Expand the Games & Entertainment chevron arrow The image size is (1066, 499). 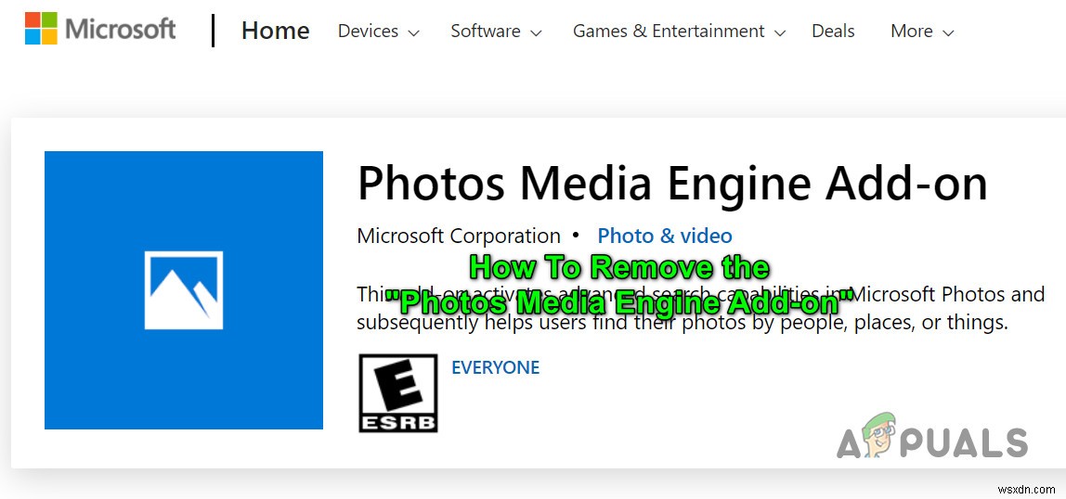[x=780, y=32]
